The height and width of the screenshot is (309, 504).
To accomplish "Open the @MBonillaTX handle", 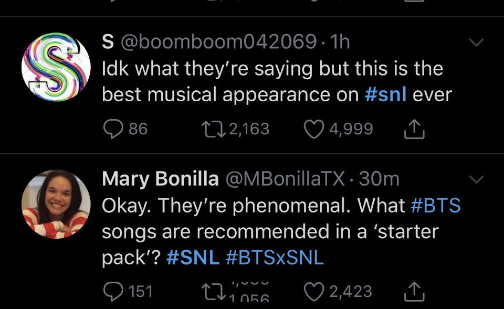I will [x=285, y=179].
